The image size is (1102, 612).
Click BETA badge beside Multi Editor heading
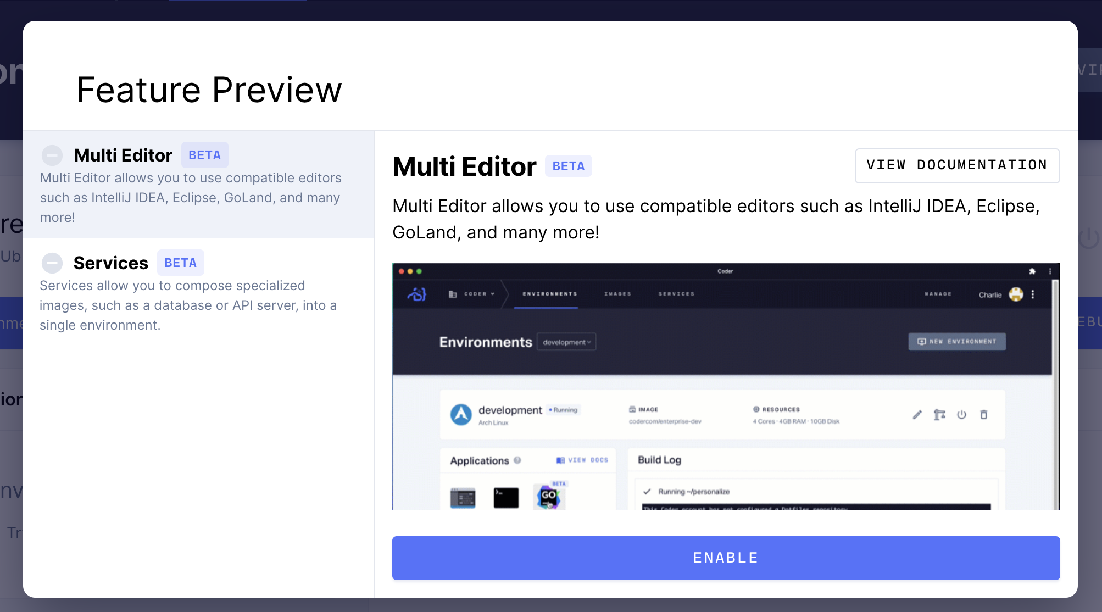pos(569,166)
